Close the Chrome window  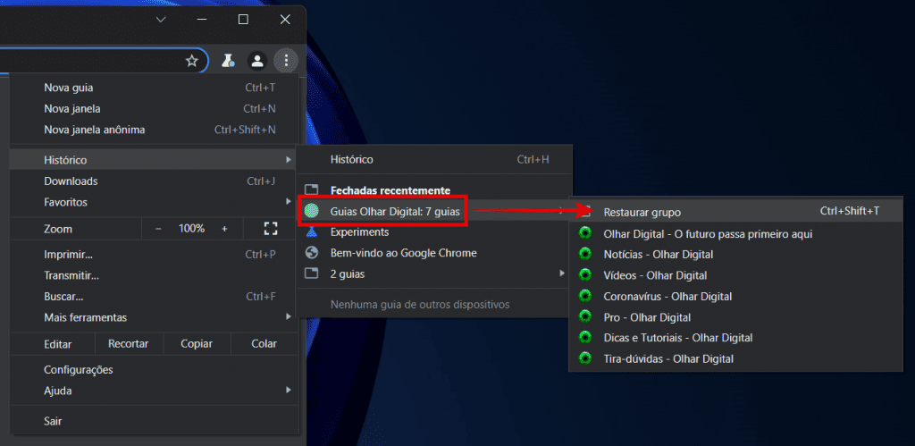285,20
